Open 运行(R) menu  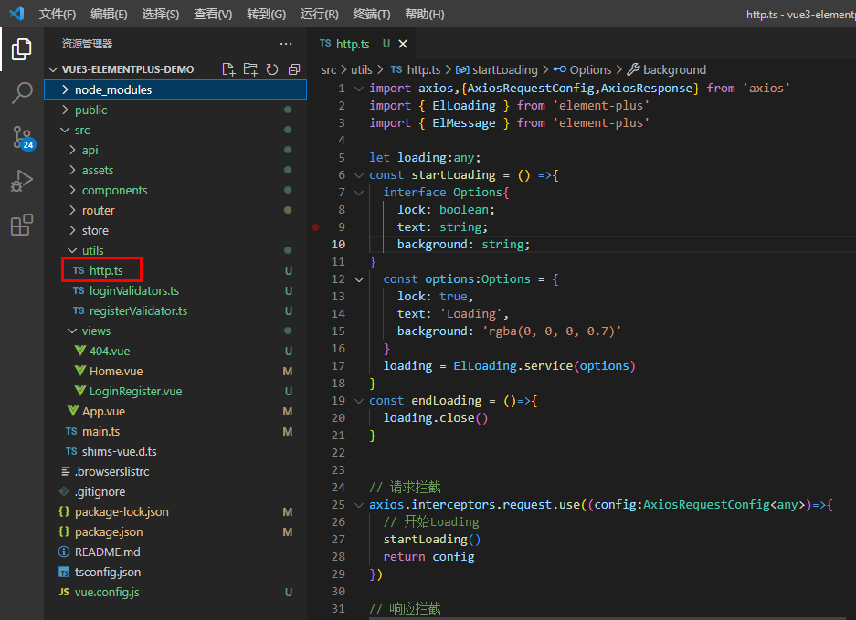point(320,15)
